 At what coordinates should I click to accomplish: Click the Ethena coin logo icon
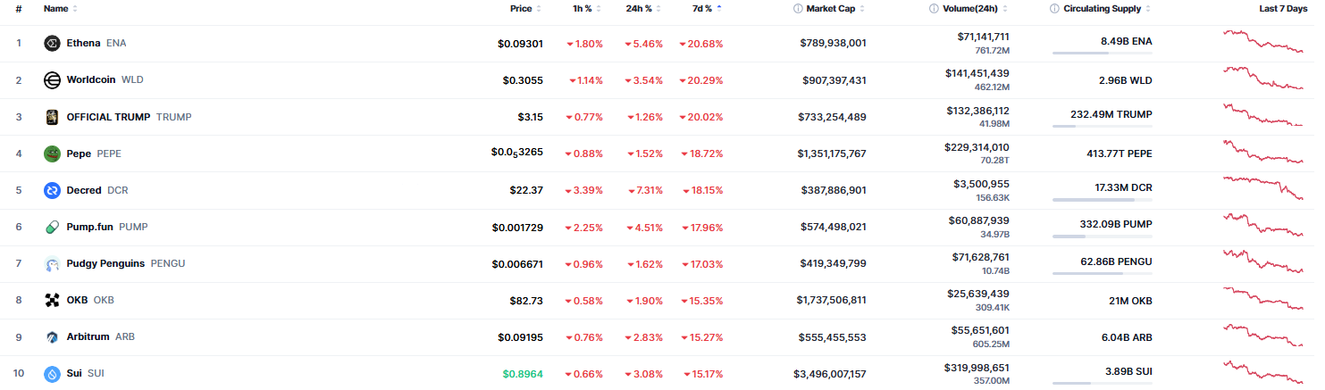pyautogui.click(x=52, y=43)
